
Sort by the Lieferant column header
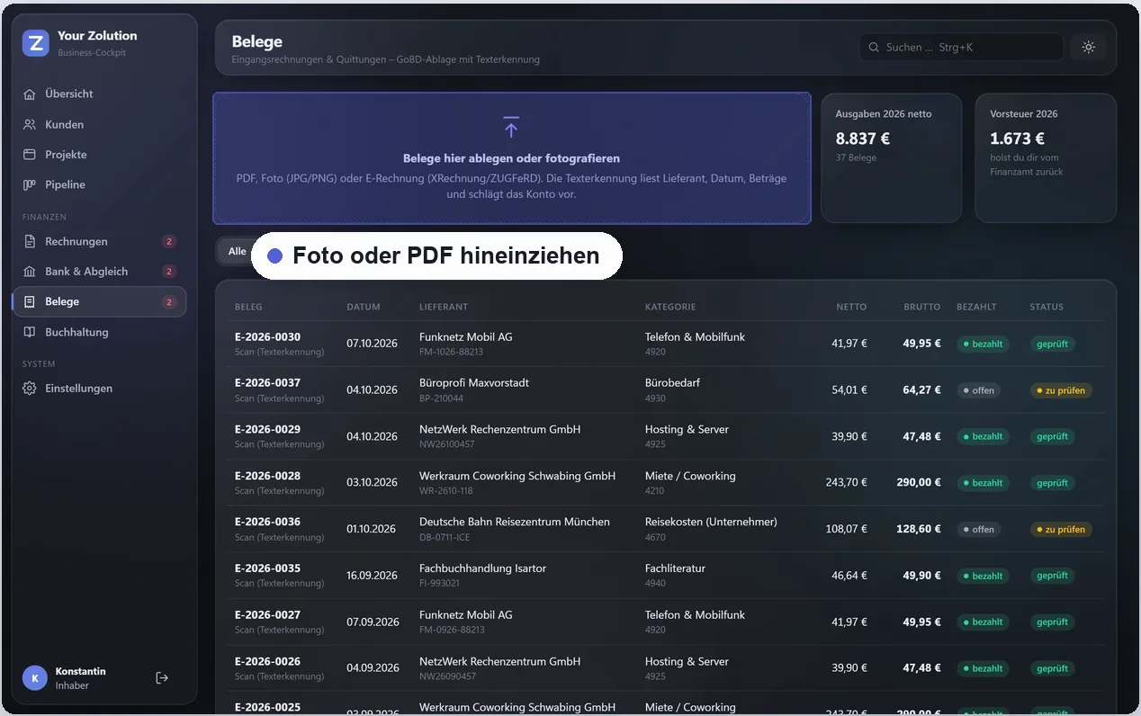pos(444,308)
